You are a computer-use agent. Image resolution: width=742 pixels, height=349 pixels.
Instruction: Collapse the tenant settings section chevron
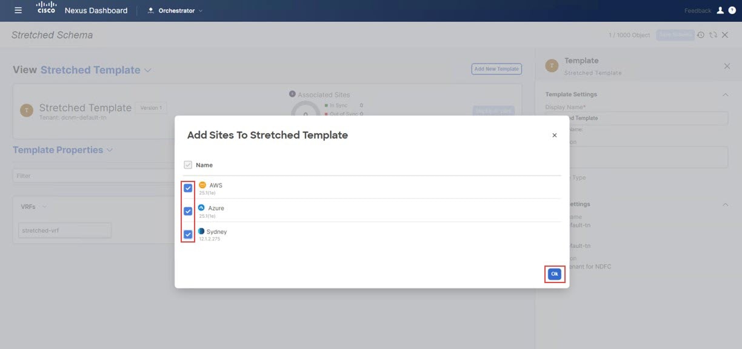point(725,204)
